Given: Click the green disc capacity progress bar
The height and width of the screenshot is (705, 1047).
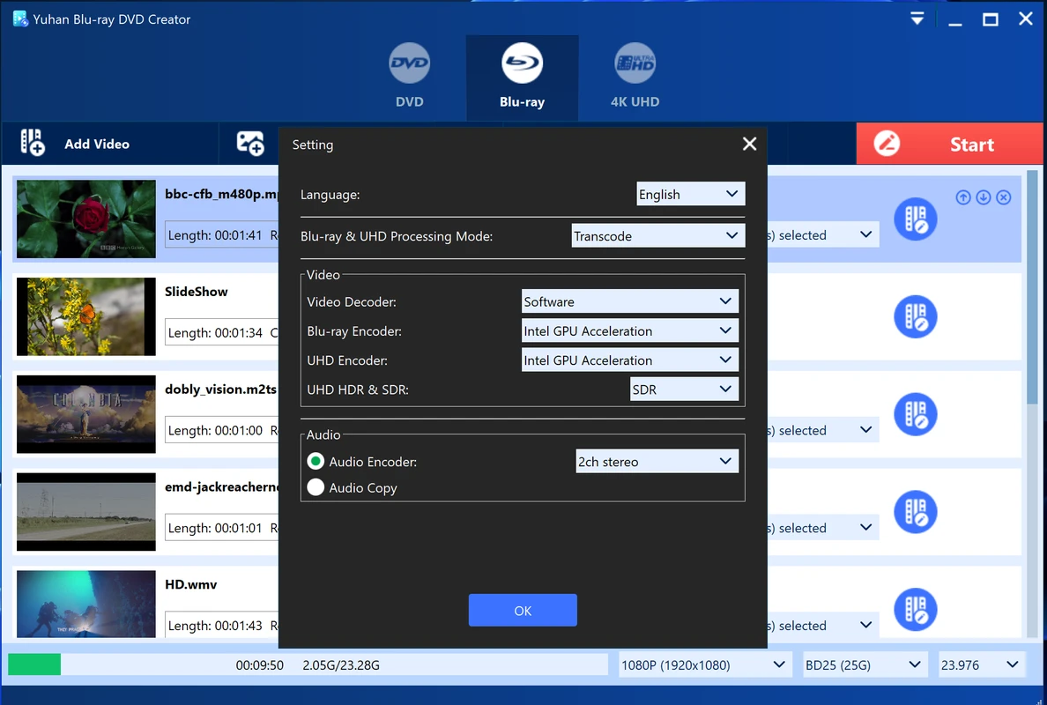Looking at the screenshot, I should point(34,664).
